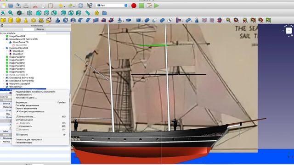
Task: Expand the Extrude056 (Mirror #23) node
Action: pos(4,81)
